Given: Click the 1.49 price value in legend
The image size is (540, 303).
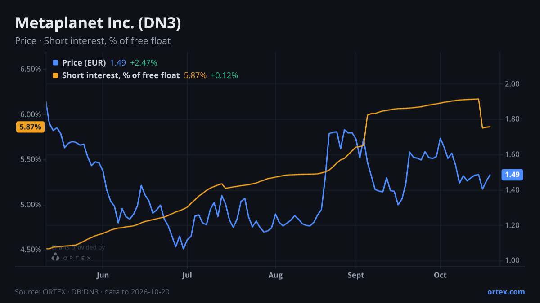Looking at the screenshot, I should point(118,63).
